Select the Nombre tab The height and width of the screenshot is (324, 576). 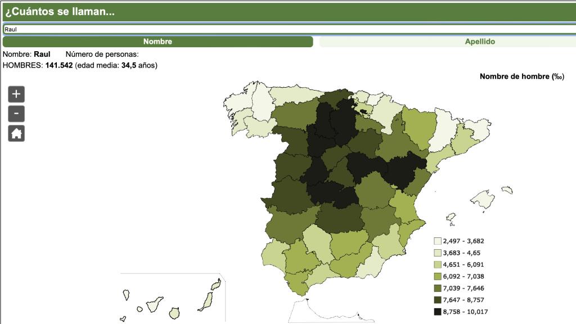pos(157,42)
